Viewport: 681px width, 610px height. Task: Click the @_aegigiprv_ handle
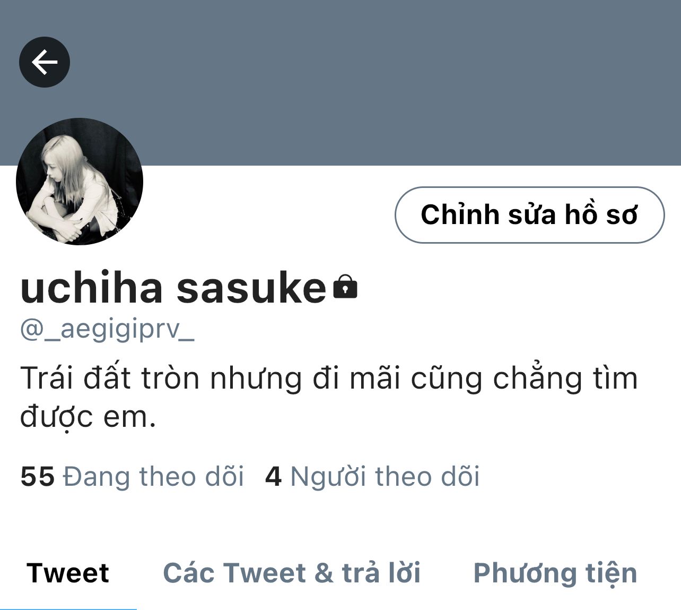(x=107, y=329)
